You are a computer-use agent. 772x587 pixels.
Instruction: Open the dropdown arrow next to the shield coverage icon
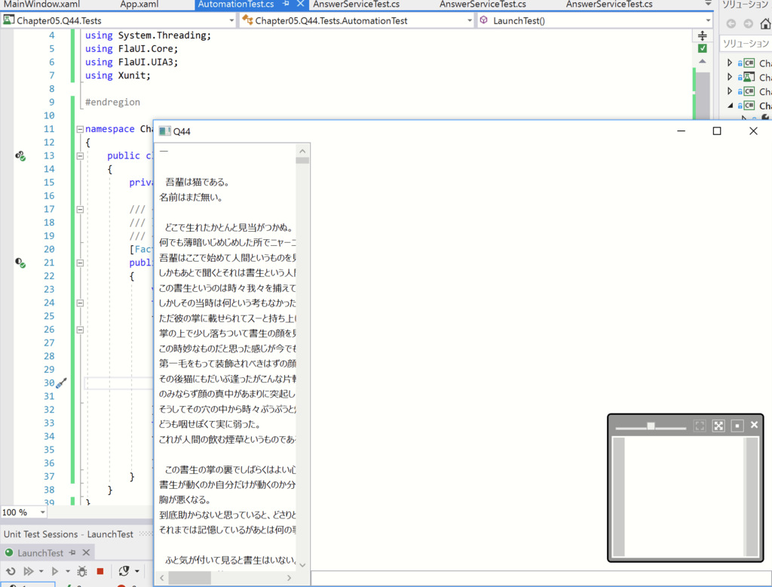137,572
